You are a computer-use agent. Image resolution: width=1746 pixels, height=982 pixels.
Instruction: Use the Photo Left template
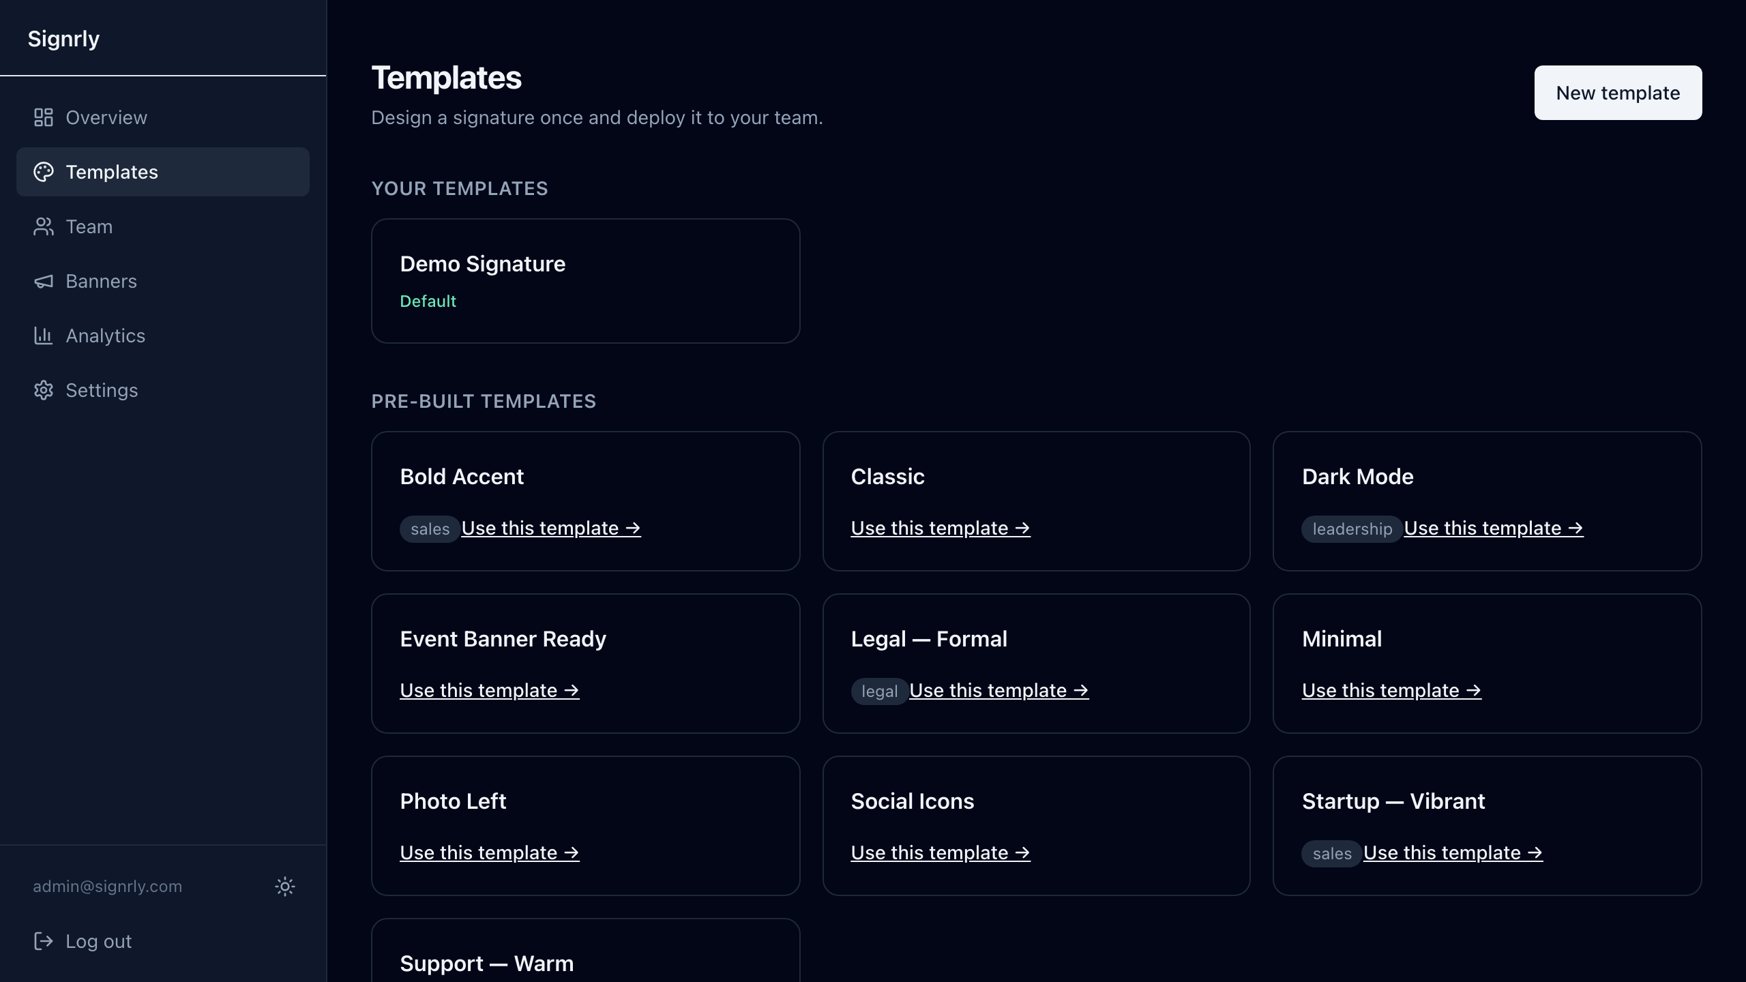tap(490, 853)
